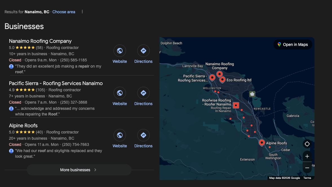Select Nanaimo Roofing Company map pin
Image resolution: width=332 pixels, height=187 pixels.
pos(219,74)
